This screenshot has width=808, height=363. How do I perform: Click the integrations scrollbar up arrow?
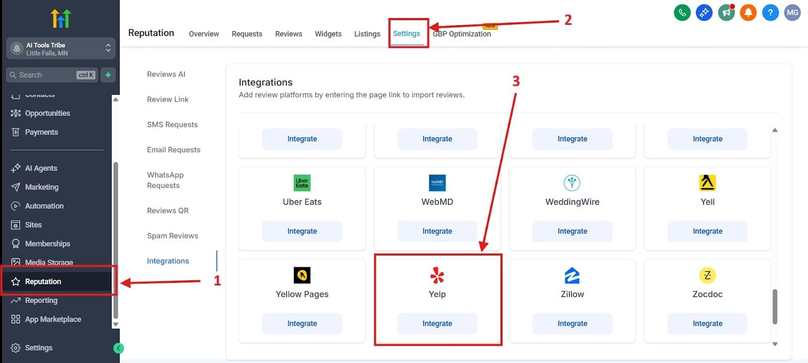click(x=775, y=130)
